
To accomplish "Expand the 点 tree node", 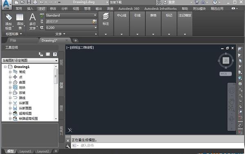I will [x=10, y=77].
